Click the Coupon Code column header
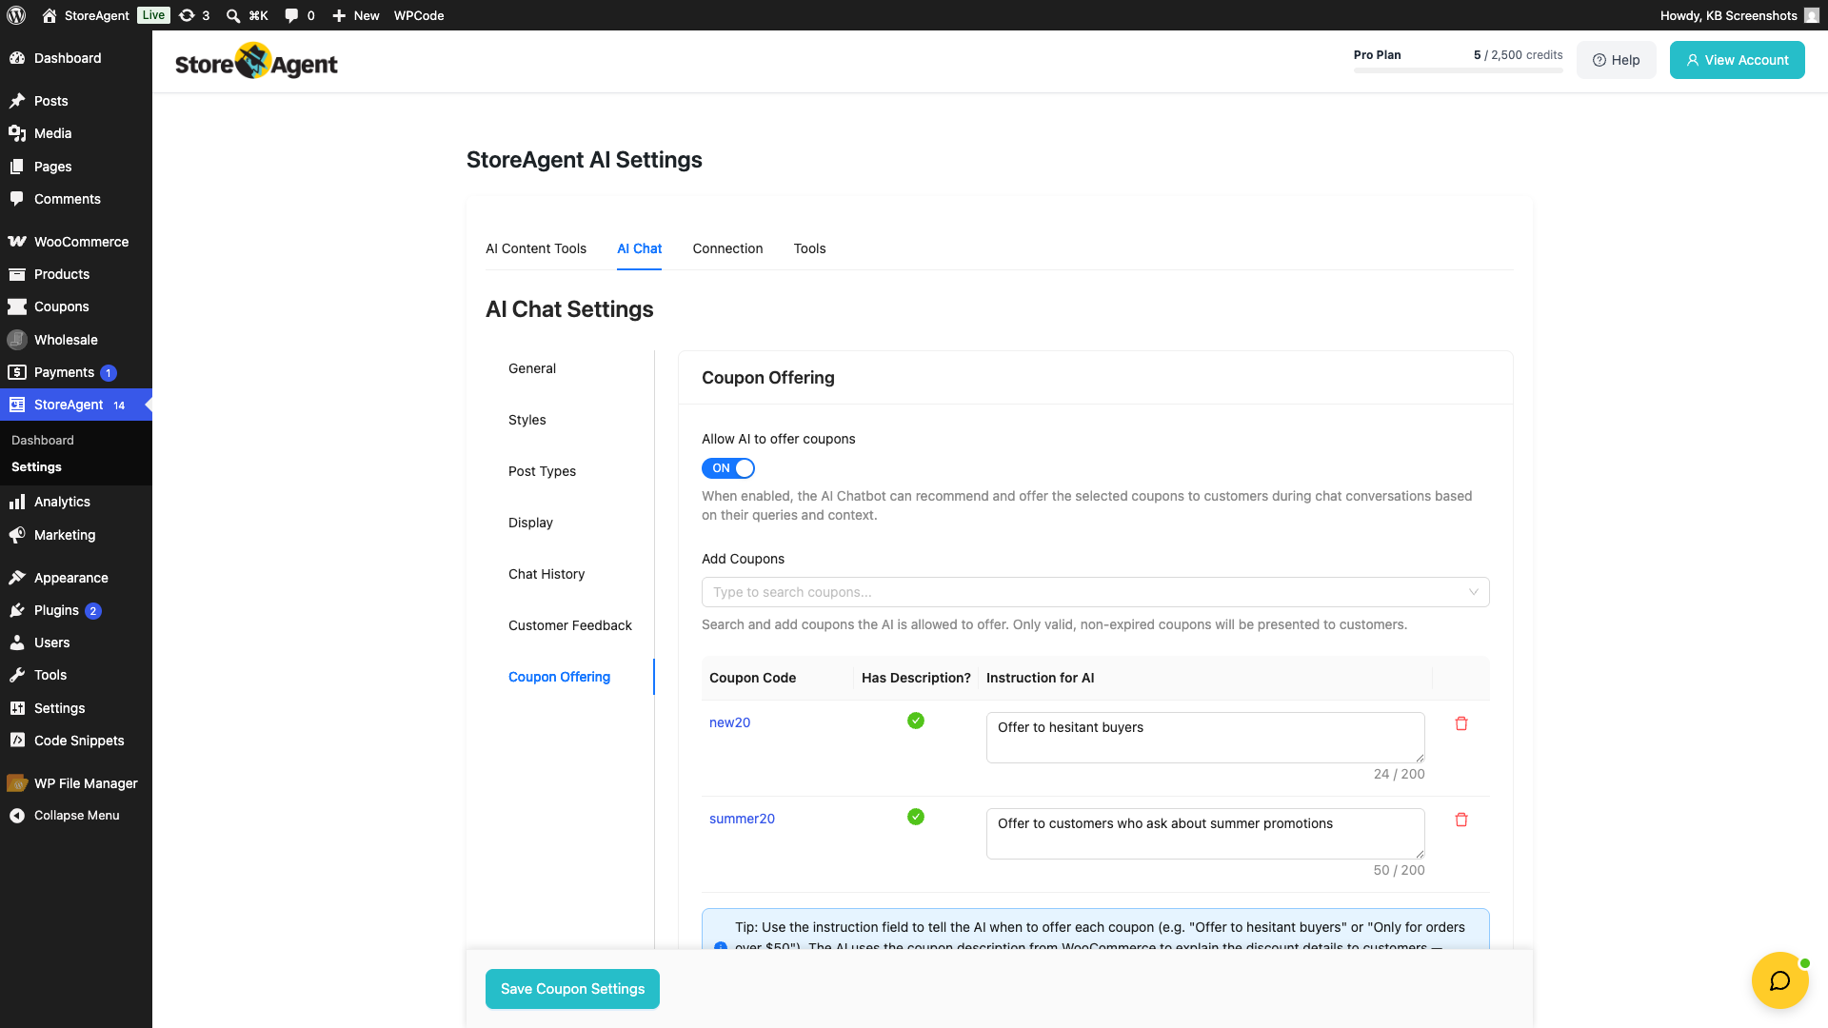Image resolution: width=1828 pixels, height=1028 pixels. point(752,678)
